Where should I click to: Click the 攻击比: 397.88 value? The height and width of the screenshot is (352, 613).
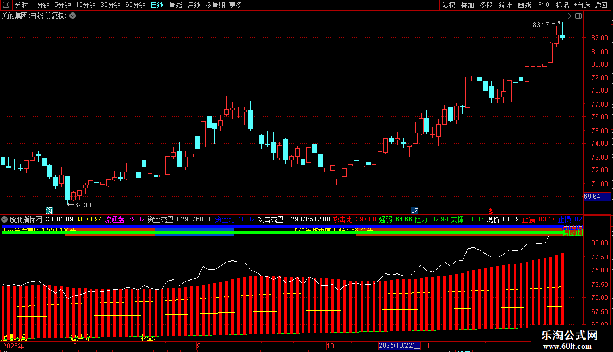(x=355, y=220)
